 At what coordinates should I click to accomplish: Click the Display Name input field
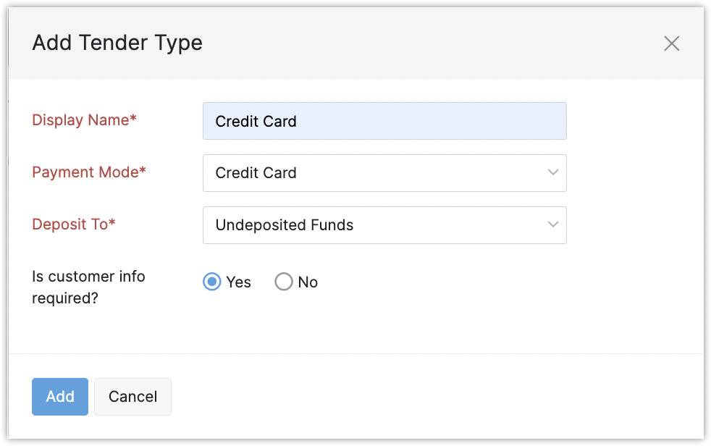384,121
